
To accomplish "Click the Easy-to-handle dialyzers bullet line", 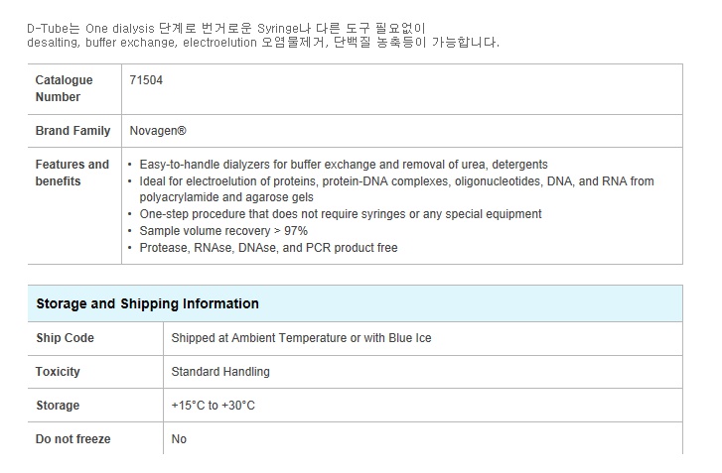I will click(x=344, y=165).
